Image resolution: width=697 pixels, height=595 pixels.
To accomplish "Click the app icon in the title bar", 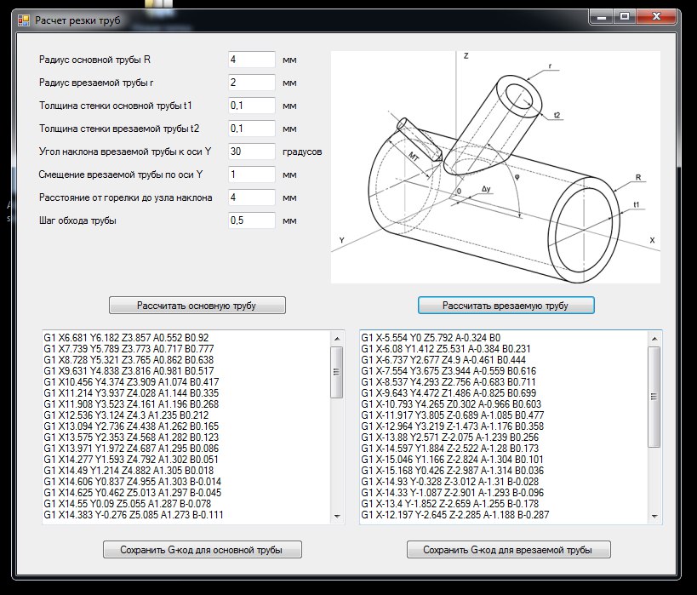I will tap(24, 20).
